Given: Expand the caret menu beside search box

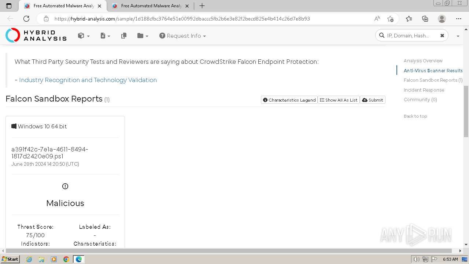Looking at the screenshot, I should pos(458,36).
